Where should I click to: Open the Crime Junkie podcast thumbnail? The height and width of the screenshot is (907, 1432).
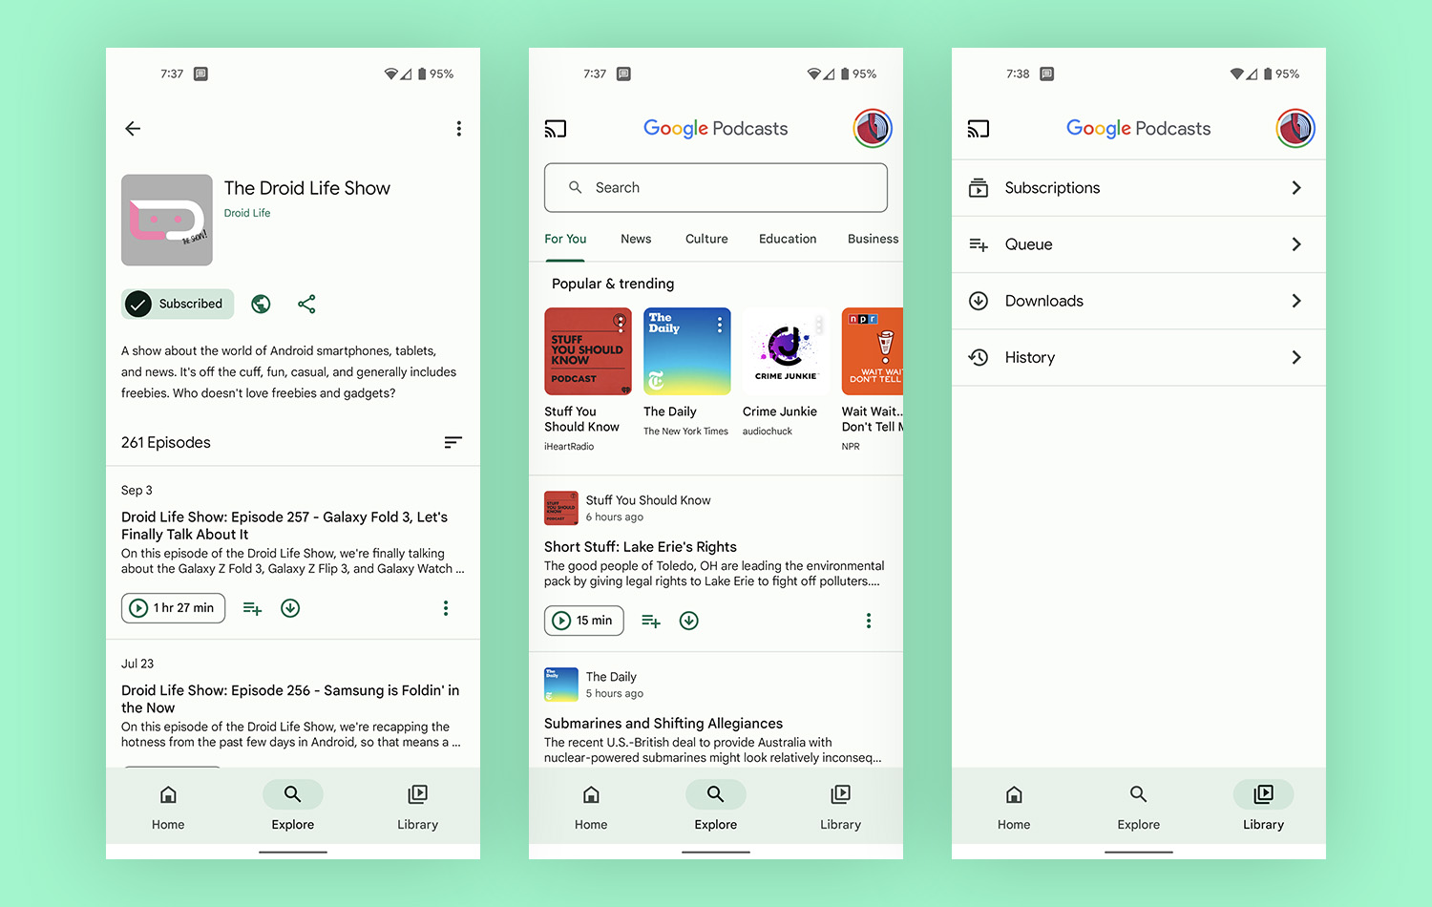786,351
